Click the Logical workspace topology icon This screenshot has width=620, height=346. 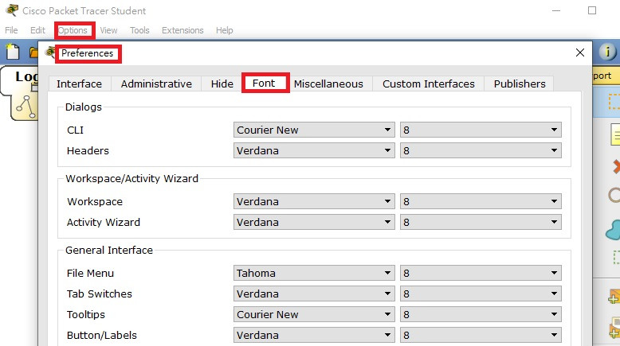click(26, 107)
